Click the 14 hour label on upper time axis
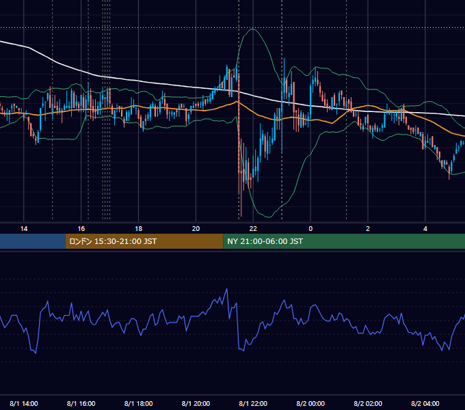The width and height of the screenshot is (465, 410). click(x=24, y=229)
